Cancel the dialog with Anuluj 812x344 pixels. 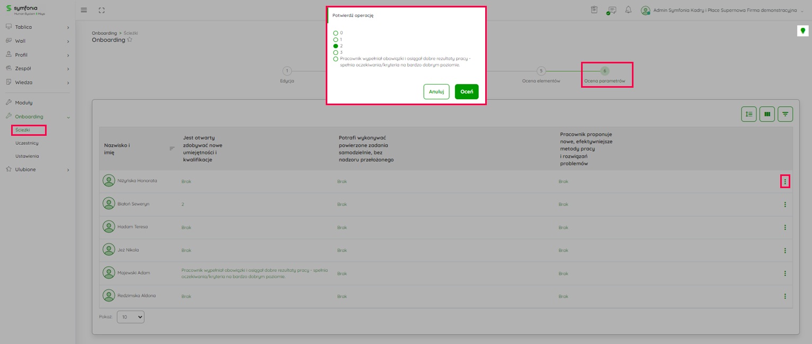point(436,91)
